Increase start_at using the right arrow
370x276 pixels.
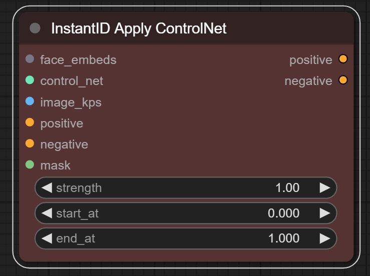pos(325,213)
